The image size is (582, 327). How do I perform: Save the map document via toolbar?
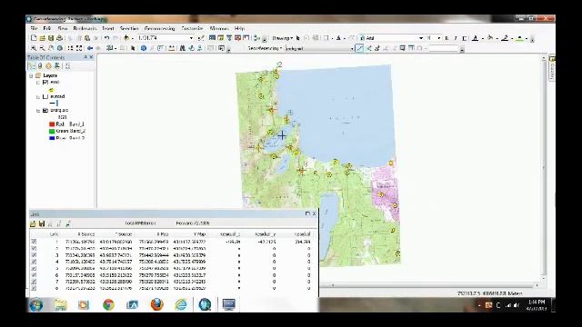51,38
